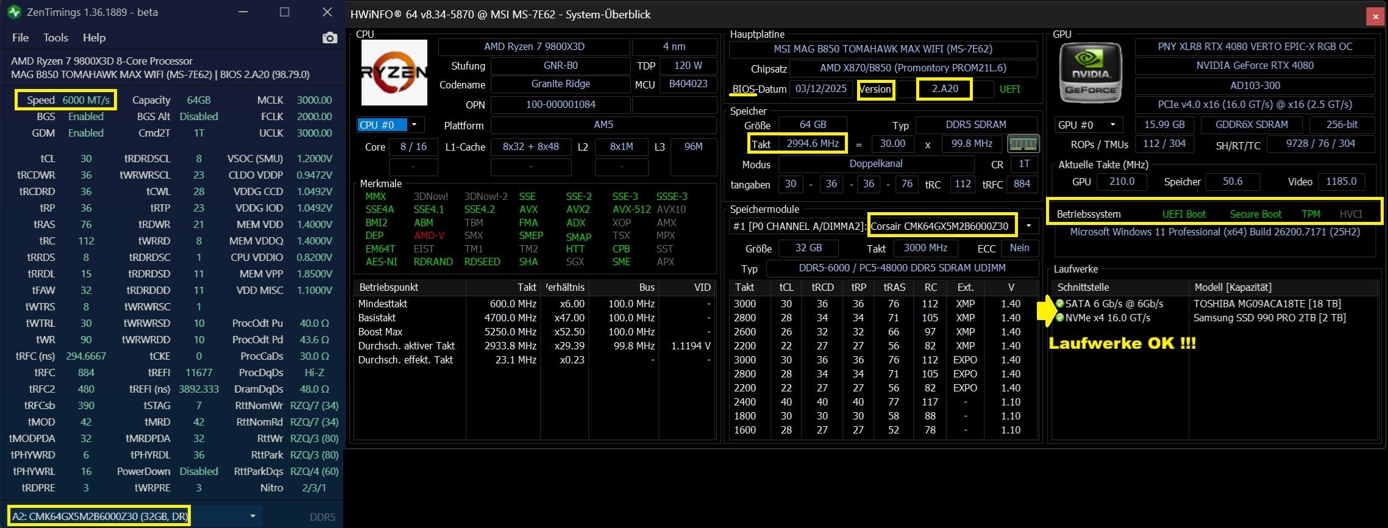Screen dimensions: 1388x528
Task: Open the A2 DIMM slot dropdown in ZenTimings
Action: 134,516
